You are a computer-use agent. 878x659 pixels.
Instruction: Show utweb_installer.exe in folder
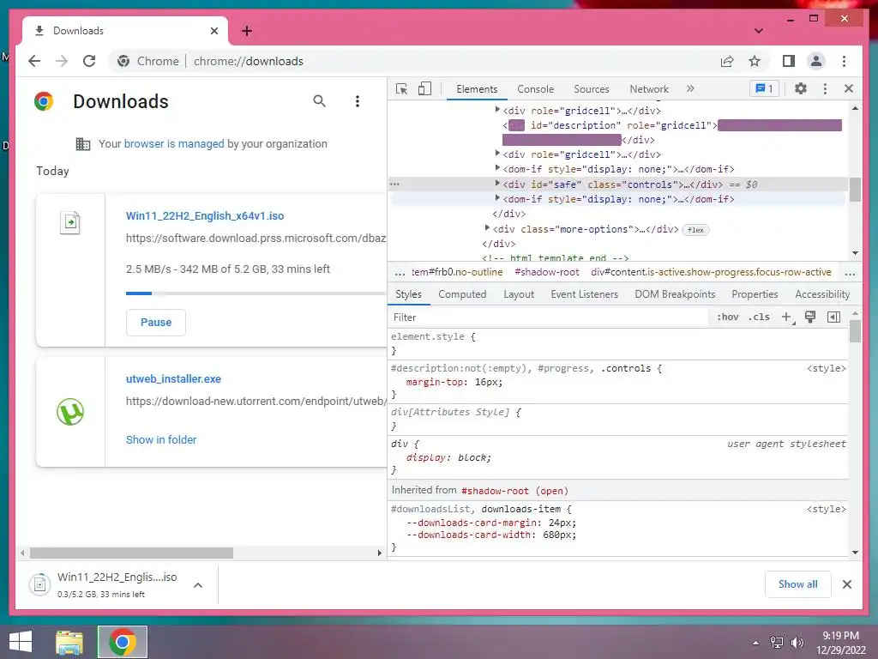[x=161, y=440]
